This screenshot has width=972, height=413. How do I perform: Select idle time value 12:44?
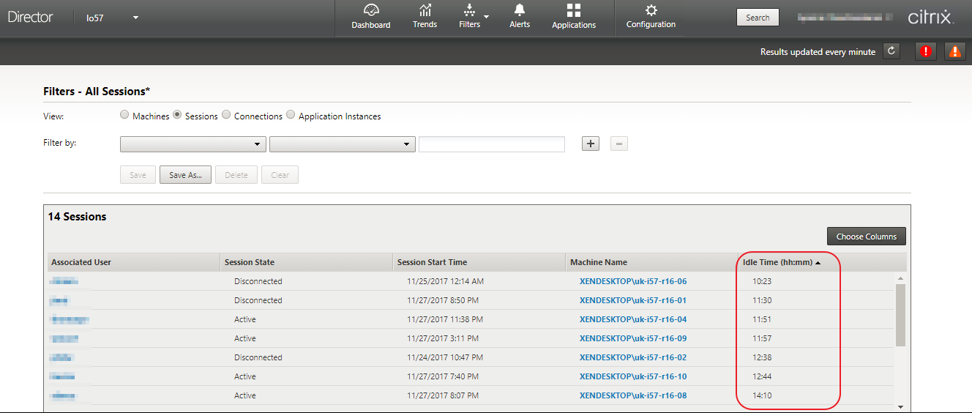[x=762, y=376]
